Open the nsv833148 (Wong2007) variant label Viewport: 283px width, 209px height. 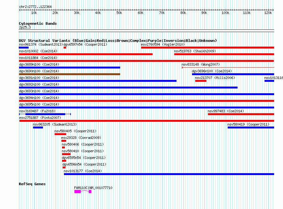point(201,64)
